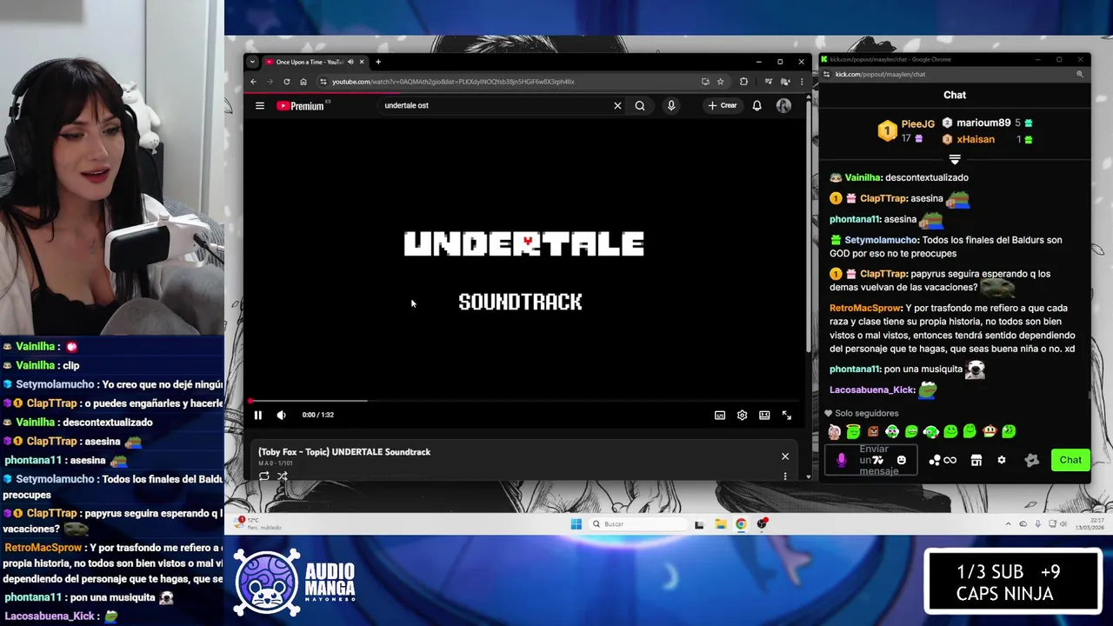Go to YouTube Premium home logo
The width and height of the screenshot is (1113, 626).
pyautogui.click(x=303, y=106)
